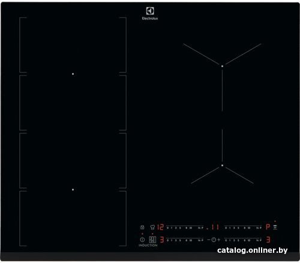Tap the lock icon on control panel

(142, 227)
